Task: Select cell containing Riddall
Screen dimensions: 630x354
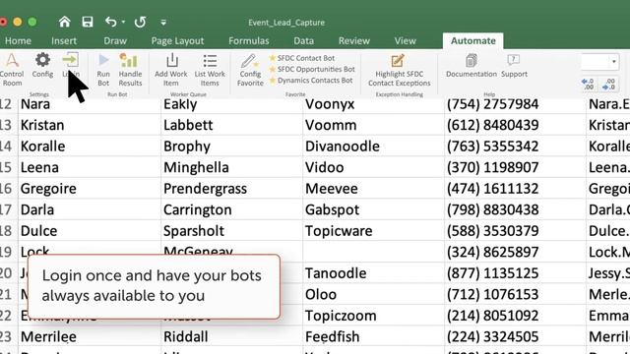Action: pyautogui.click(x=232, y=336)
